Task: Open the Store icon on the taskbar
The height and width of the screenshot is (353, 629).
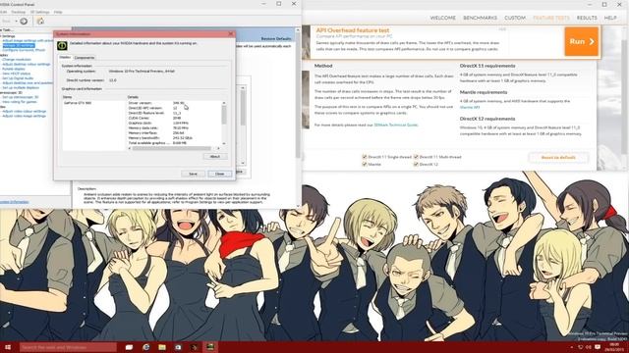Action: click(178, 347)
